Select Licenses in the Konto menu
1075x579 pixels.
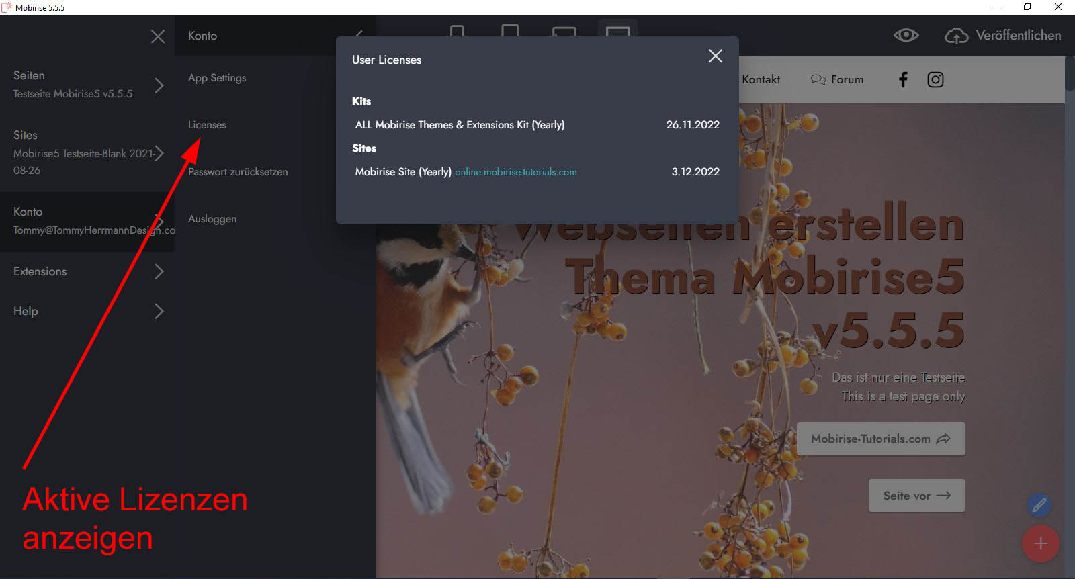207,125
